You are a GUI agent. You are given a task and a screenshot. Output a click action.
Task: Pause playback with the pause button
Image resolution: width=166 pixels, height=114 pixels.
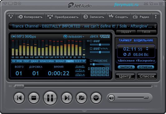point(50,98)
